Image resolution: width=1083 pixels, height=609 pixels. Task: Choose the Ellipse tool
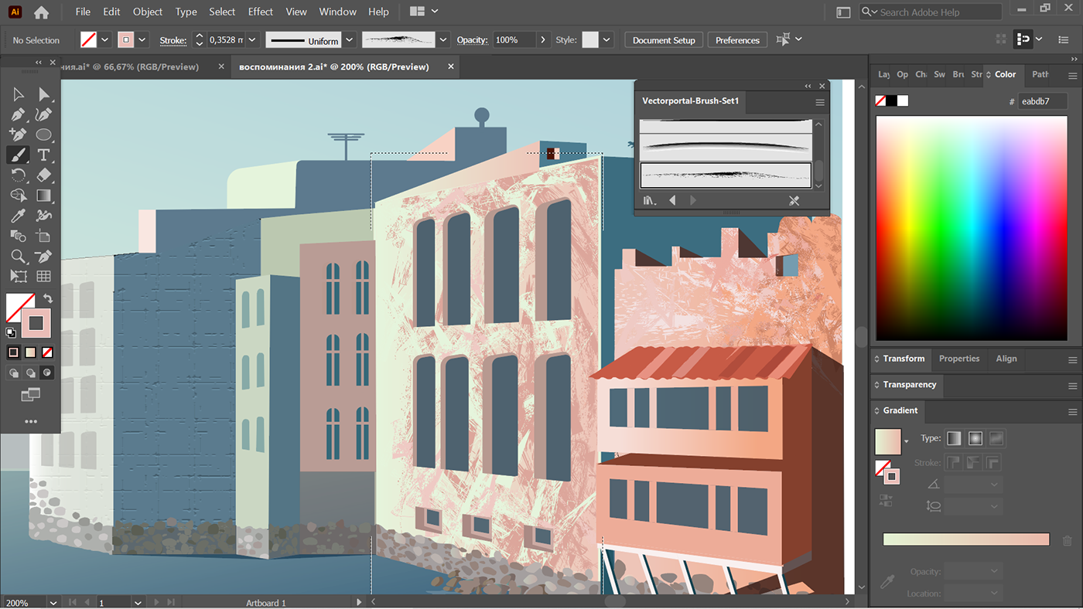pyautogui.click(x=43, y=135)
